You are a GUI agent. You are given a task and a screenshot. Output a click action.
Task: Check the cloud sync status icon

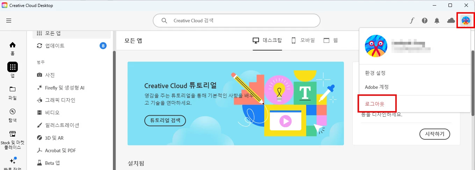pyautogui.click(x=451, y=21)
